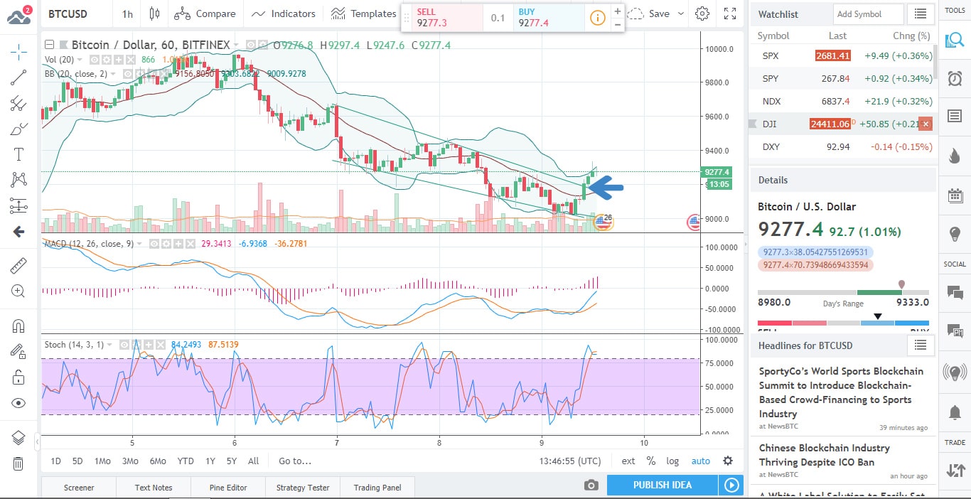The image size is (971, 499).
Task: Toggle Vol (20) indicator visibility eye
Action: coord(95,60)
